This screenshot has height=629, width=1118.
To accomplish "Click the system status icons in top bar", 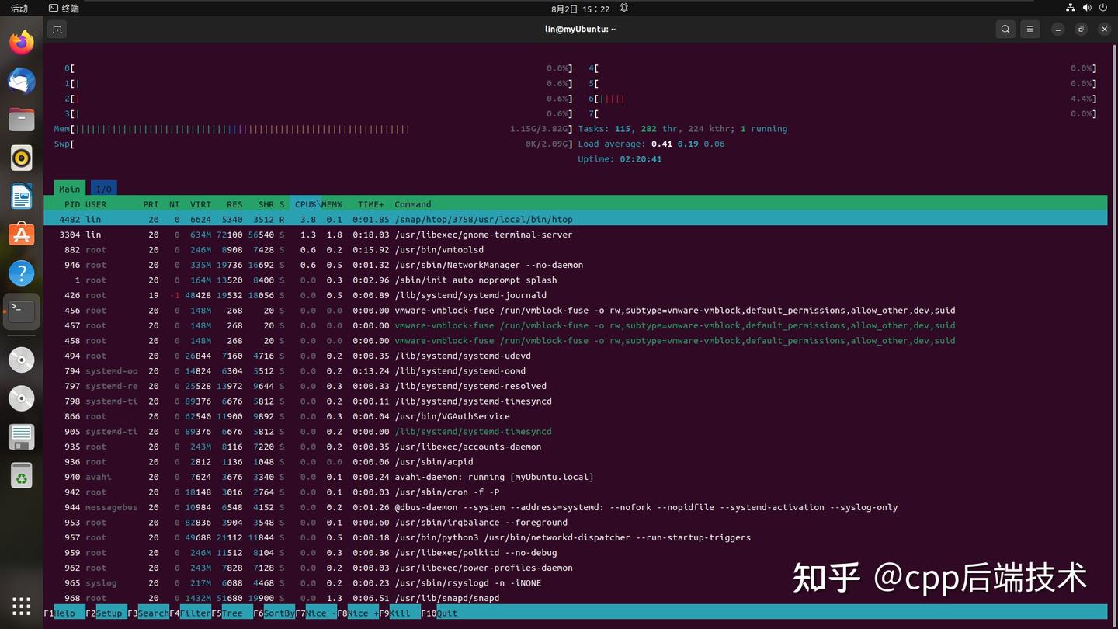I will point(1085,9).
